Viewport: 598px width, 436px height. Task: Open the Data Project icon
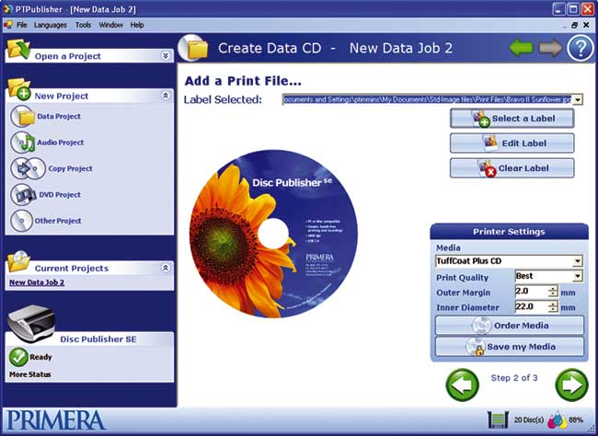click(x=23, y=116)
